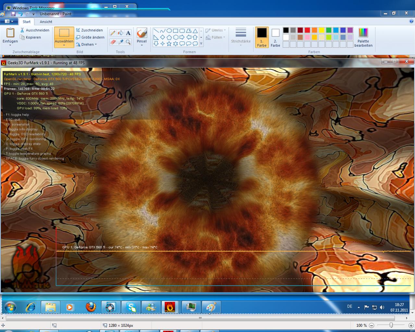The image size is (415, 332).
Task: Open Palette bearbeiten color editor
Action: coord(363,37)
